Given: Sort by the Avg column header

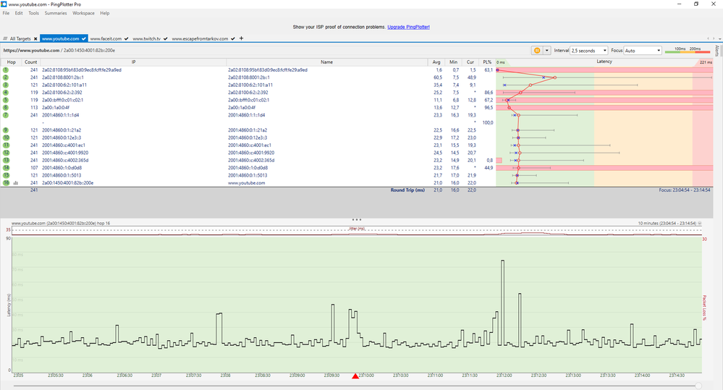Looking at the screenshot, I should [436, 62].
